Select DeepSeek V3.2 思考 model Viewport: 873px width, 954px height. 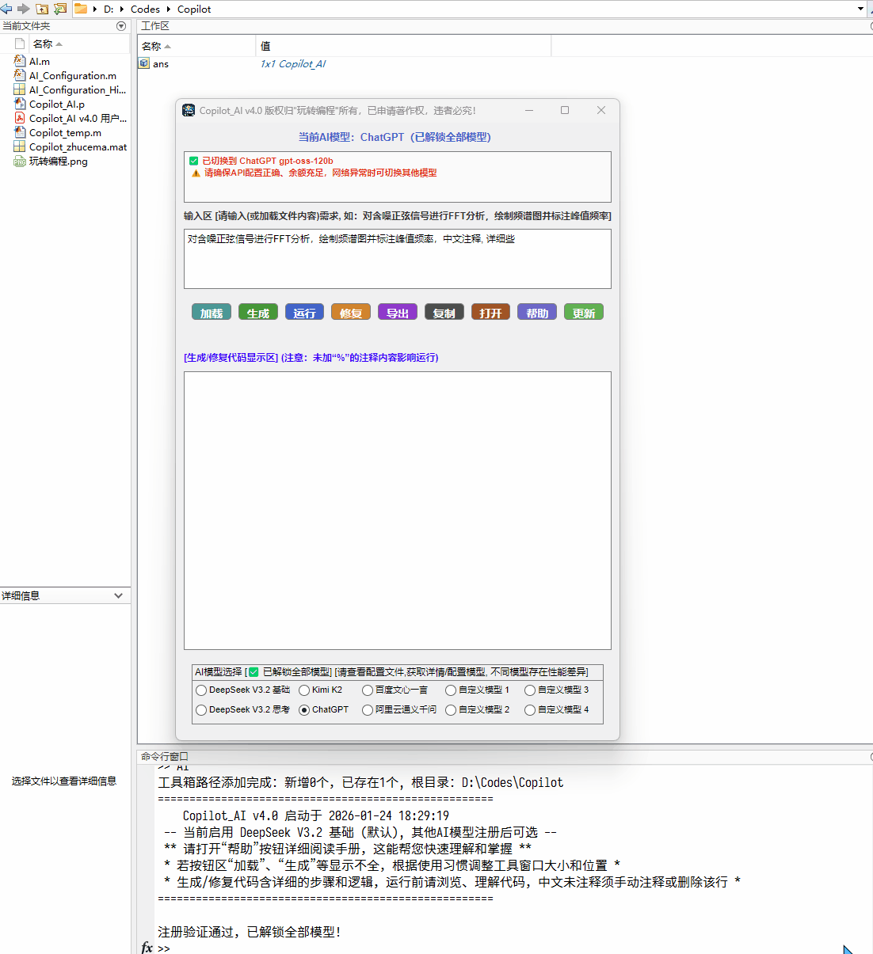pyautogui.click(x=201, y=710)
